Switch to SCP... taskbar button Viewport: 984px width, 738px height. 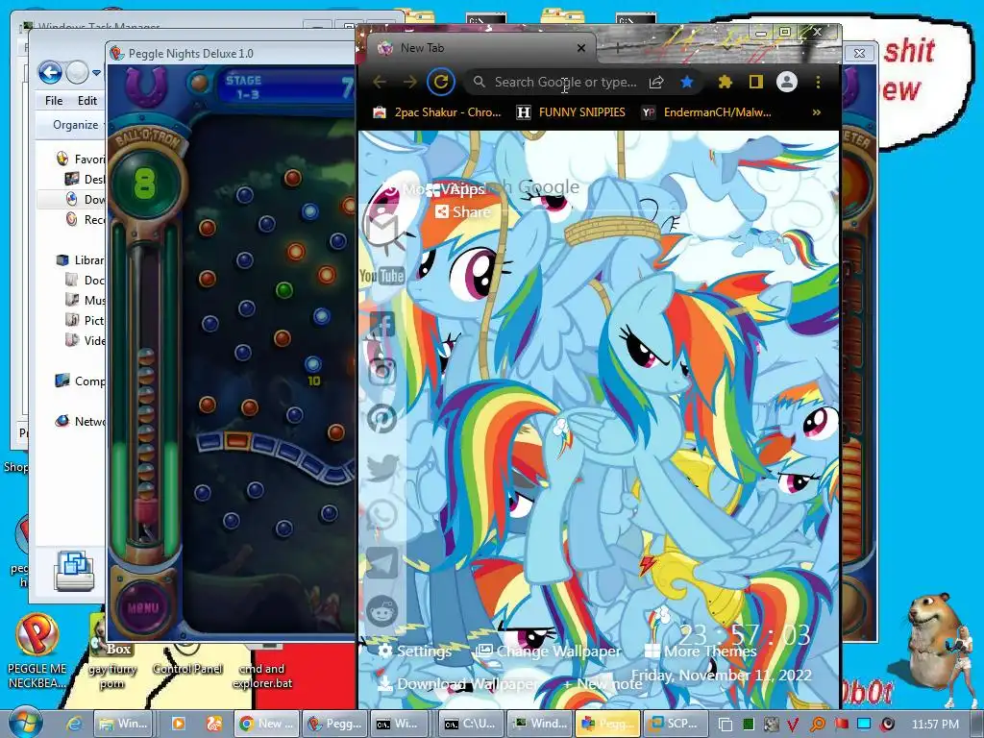[676, 724]
